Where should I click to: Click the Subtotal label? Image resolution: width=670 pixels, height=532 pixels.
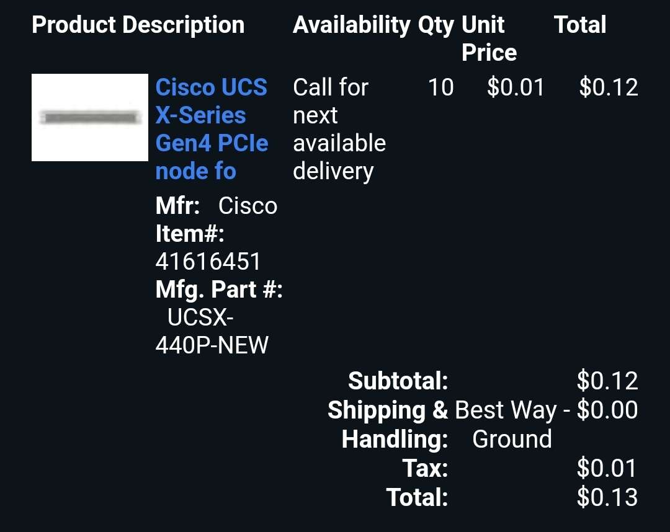click(x=398, y=381)
